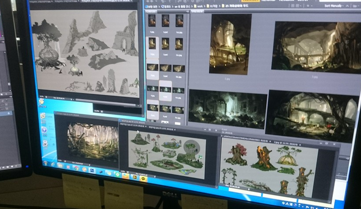361x209 pixels.
Task: Click the green LINE messenger taskbar icon
Action: [116, 174]
